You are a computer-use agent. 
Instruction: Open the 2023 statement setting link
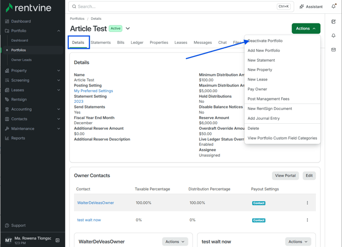79,102
